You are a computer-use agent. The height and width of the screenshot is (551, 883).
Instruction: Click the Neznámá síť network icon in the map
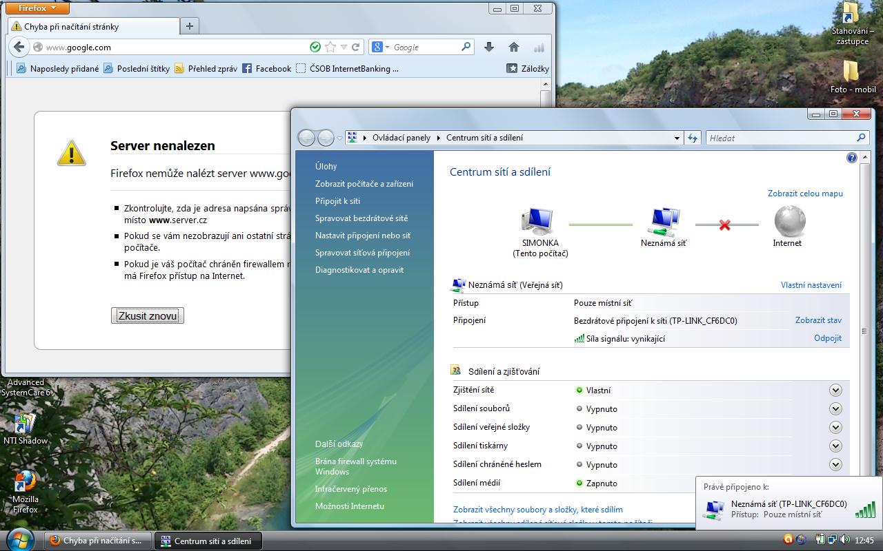point(664,222)
